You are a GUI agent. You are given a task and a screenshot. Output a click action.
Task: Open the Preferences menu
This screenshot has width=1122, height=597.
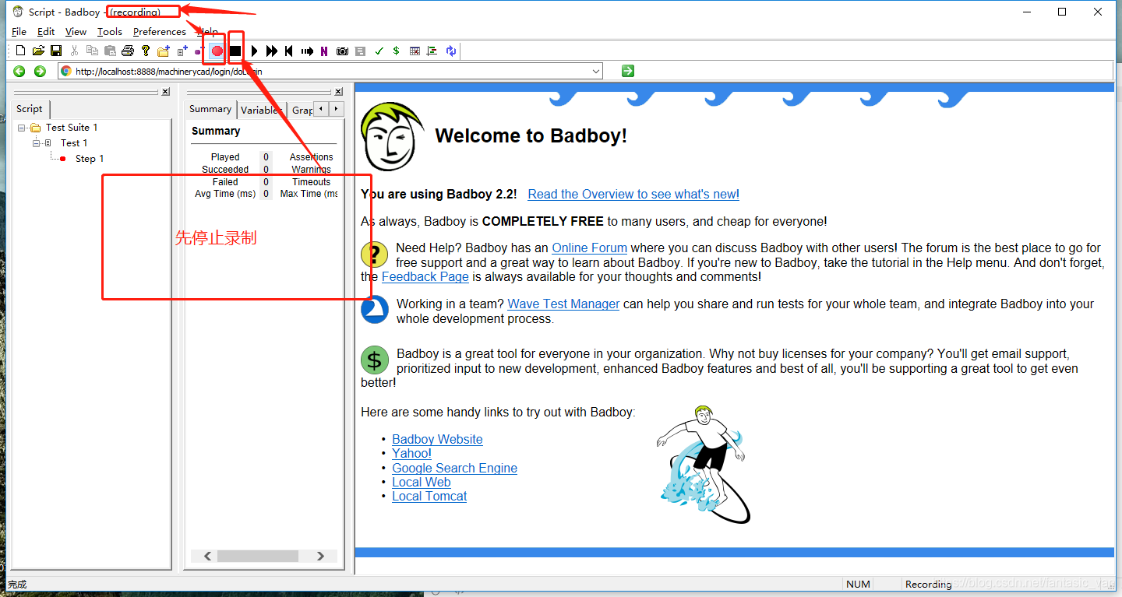tap(160, 32)
